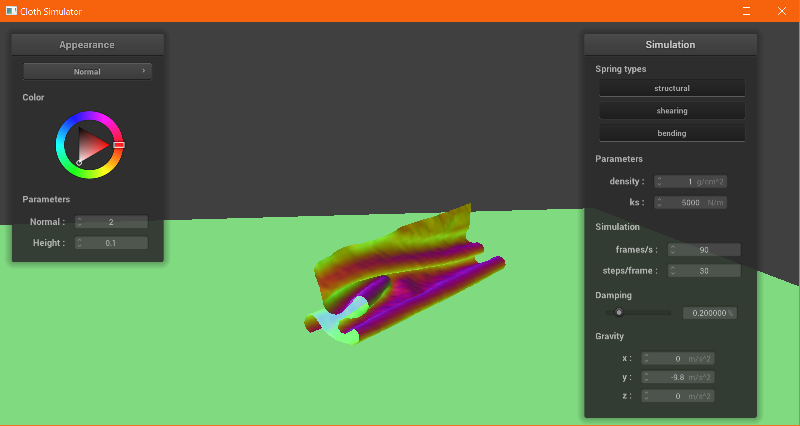The width and height of the screenshot is (800, 426).
Task: Pick a shade in the color triangle
Action: 90,145
